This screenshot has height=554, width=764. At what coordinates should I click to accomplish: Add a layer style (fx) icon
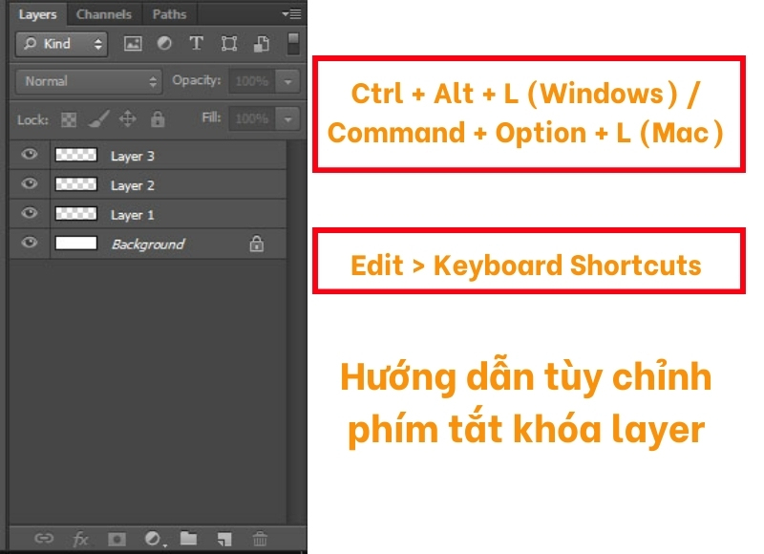coord(80,539)
